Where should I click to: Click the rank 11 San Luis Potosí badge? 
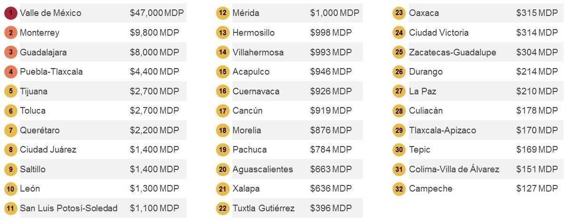(11, 208)
